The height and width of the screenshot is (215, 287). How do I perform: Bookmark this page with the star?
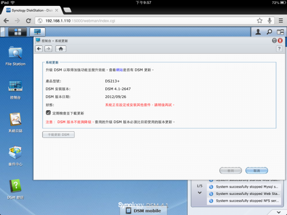(x=260, y=21)
